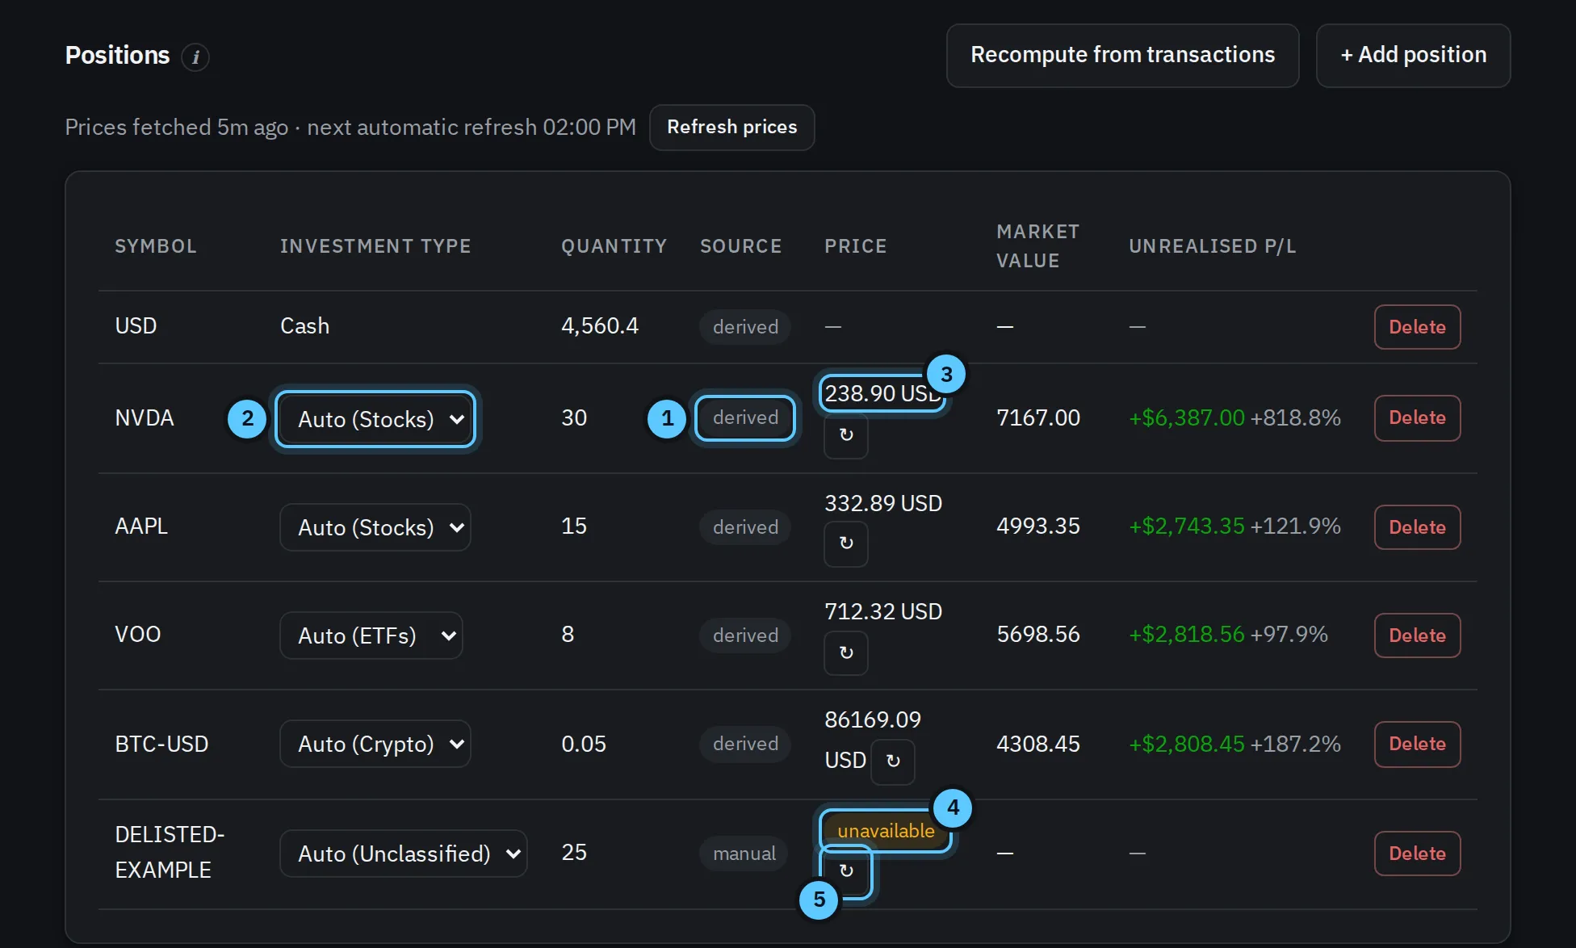The width and height of the screenshot is (1576, 948).
Task: Click the USD quantity 4,560.4
Action: pos(600,325)
